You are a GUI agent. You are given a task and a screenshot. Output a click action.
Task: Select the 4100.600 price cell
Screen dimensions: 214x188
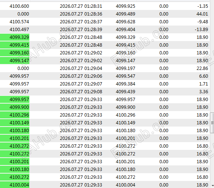pos(19,6)
